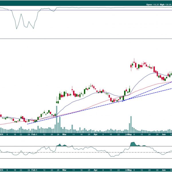Select the Apr label on price chart date axis
Image resolution: width=172 pixels, height=172 pixels.
coord(95,134)
